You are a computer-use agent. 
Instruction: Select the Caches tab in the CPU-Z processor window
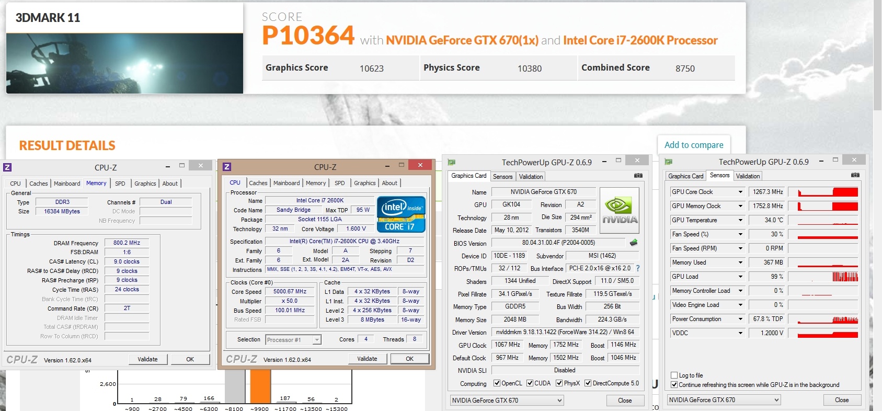pos(258,183)
